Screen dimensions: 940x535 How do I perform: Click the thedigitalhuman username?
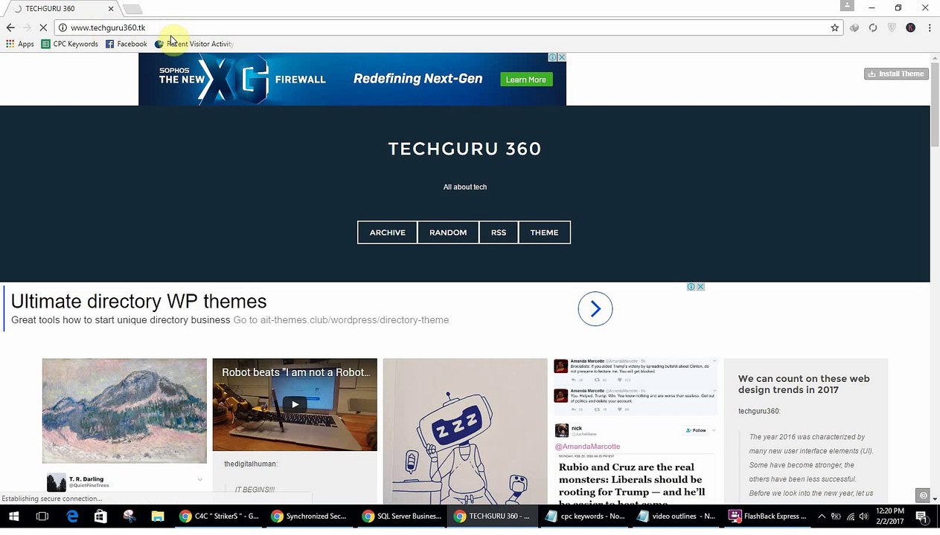[251, 464]
